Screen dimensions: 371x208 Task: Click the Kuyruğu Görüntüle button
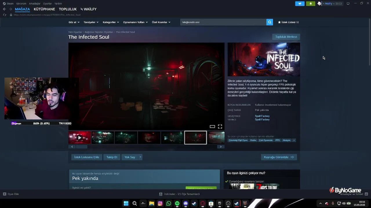279,157
